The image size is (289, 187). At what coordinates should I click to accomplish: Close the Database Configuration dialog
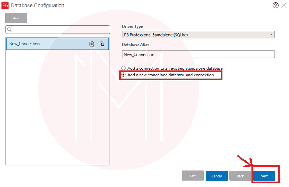[284, 5]
